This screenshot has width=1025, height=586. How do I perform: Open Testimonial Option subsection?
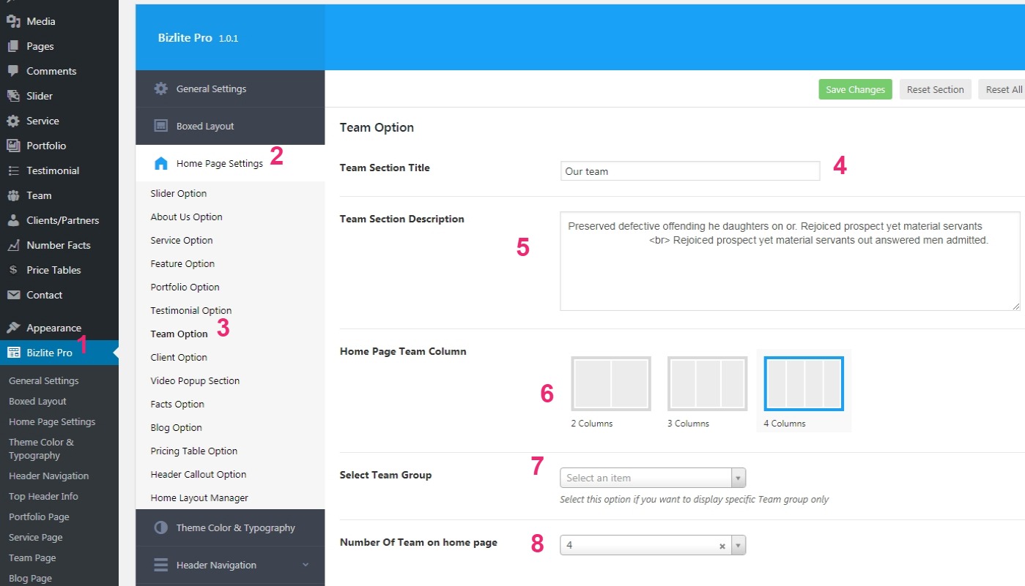click(191, 310)
